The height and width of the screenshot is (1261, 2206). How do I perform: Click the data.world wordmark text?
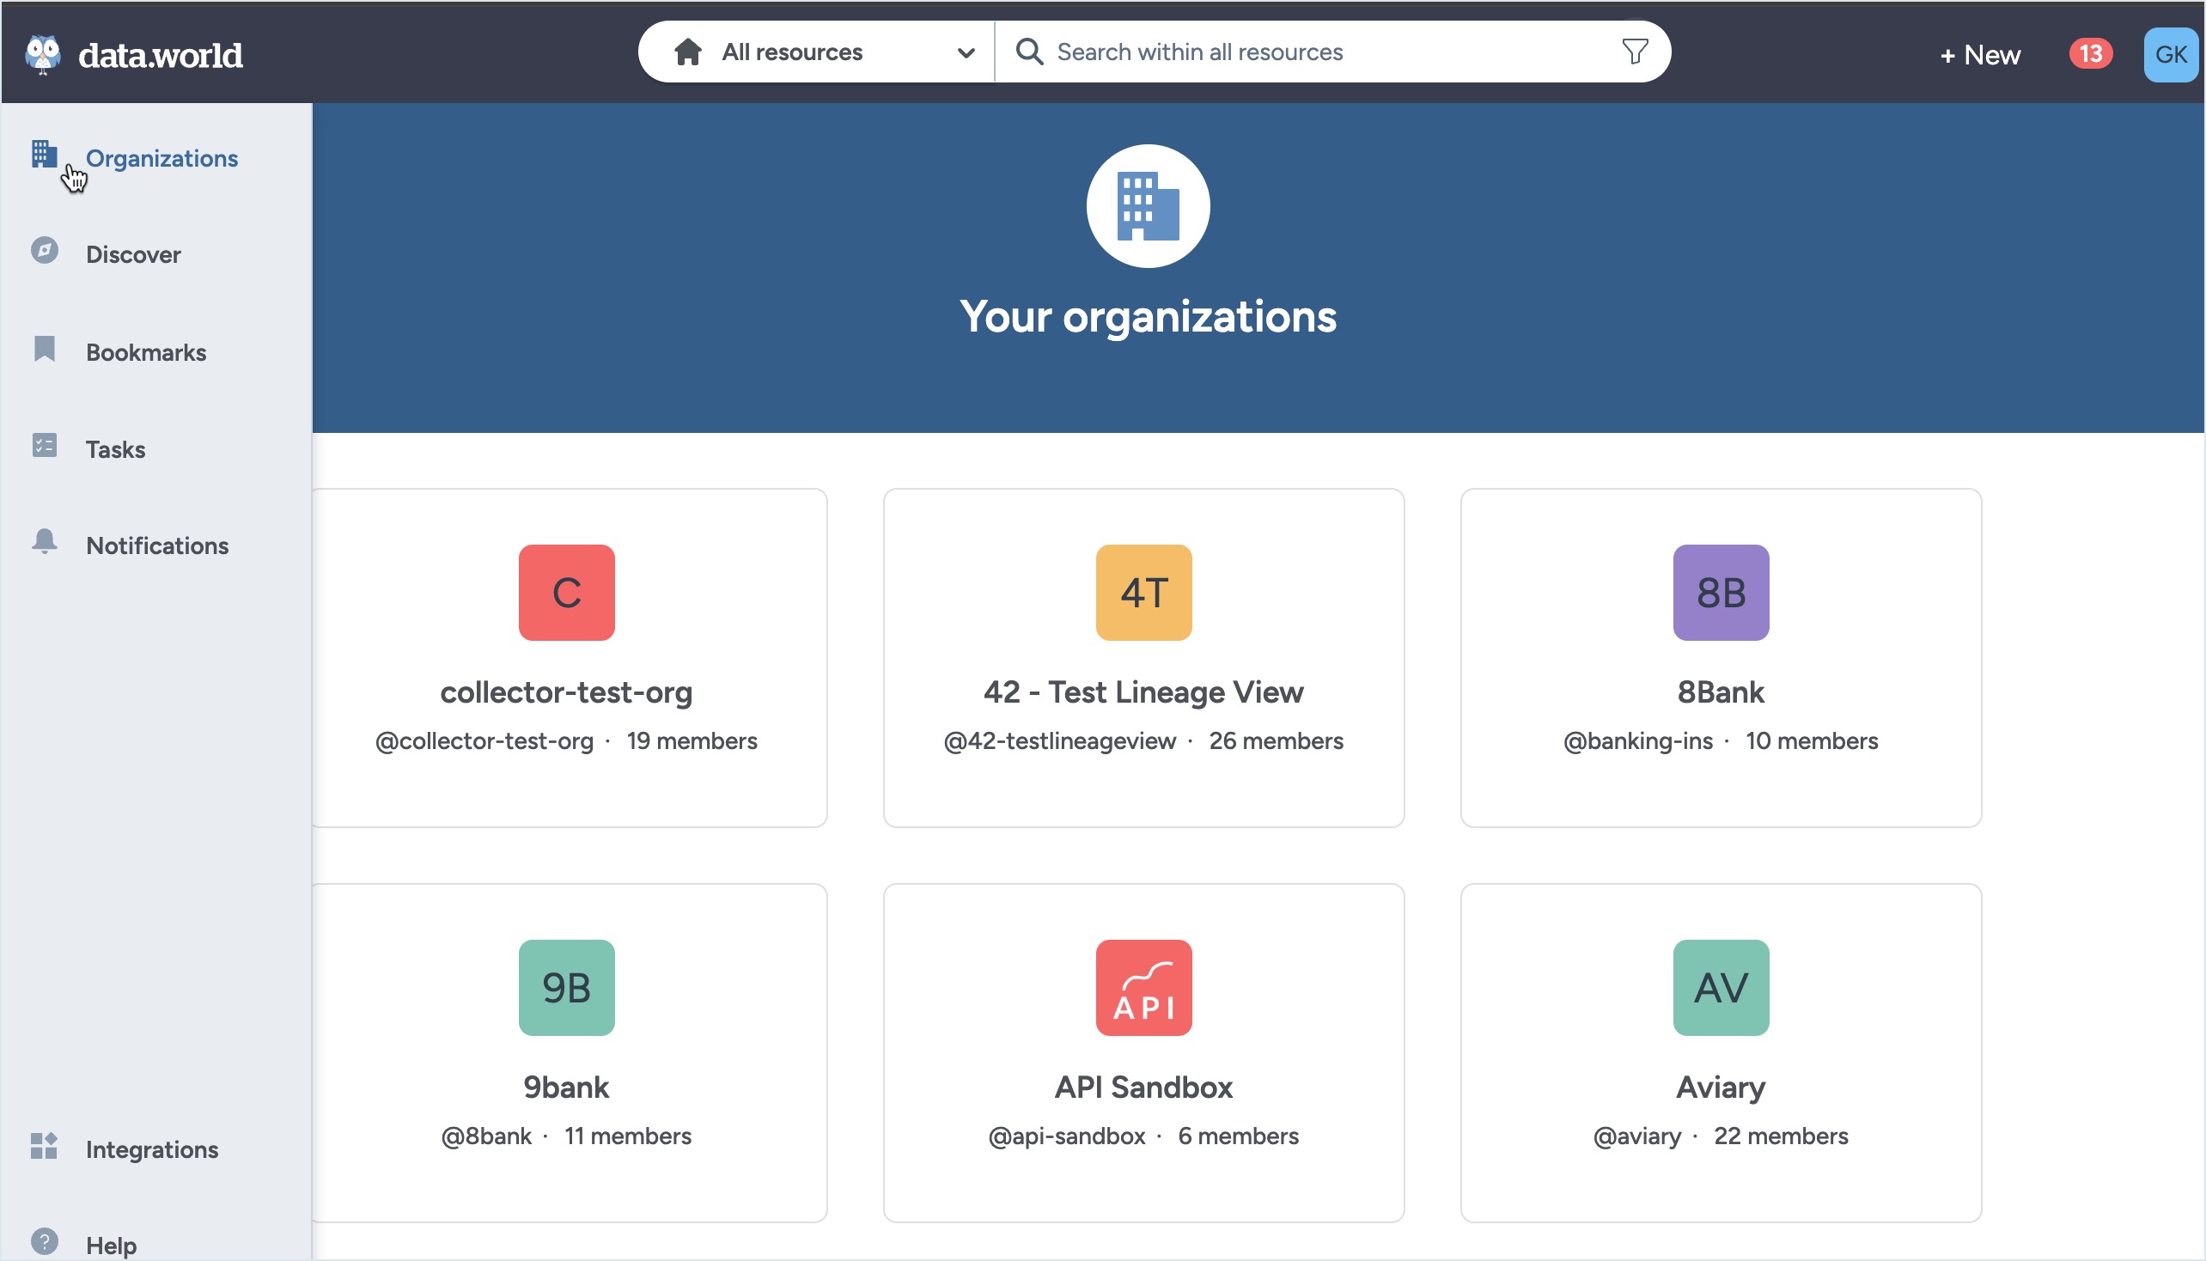(161, 56)
